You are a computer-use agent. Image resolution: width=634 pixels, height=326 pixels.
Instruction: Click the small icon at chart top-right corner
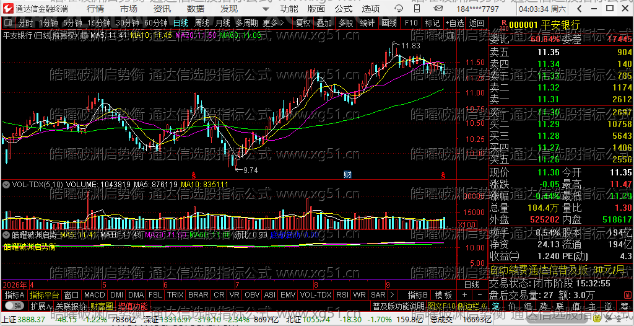coord(450,35)
